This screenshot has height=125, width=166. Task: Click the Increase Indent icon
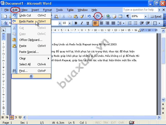(148, 23)
